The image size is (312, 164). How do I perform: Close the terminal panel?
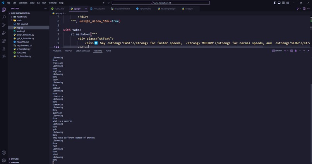coord(309,51)
